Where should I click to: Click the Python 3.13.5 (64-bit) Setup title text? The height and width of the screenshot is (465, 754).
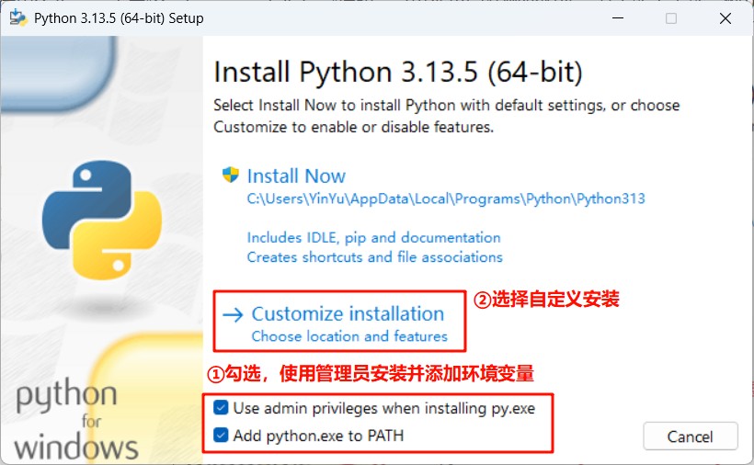pos(119,18)
